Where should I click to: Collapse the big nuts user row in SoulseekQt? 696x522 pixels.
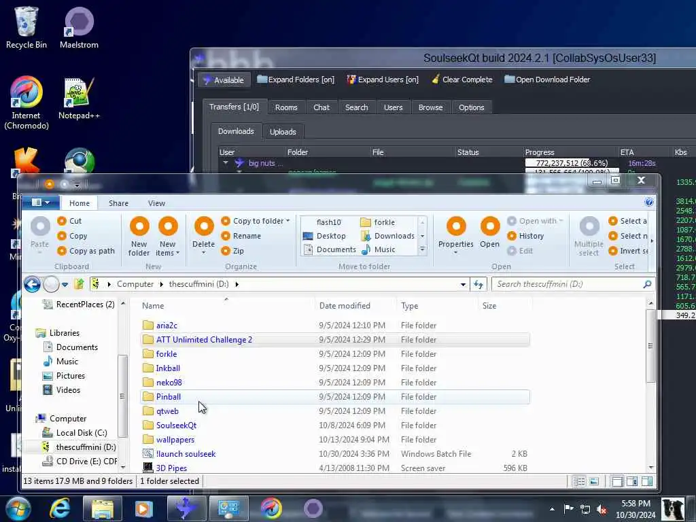click(226, 163)
